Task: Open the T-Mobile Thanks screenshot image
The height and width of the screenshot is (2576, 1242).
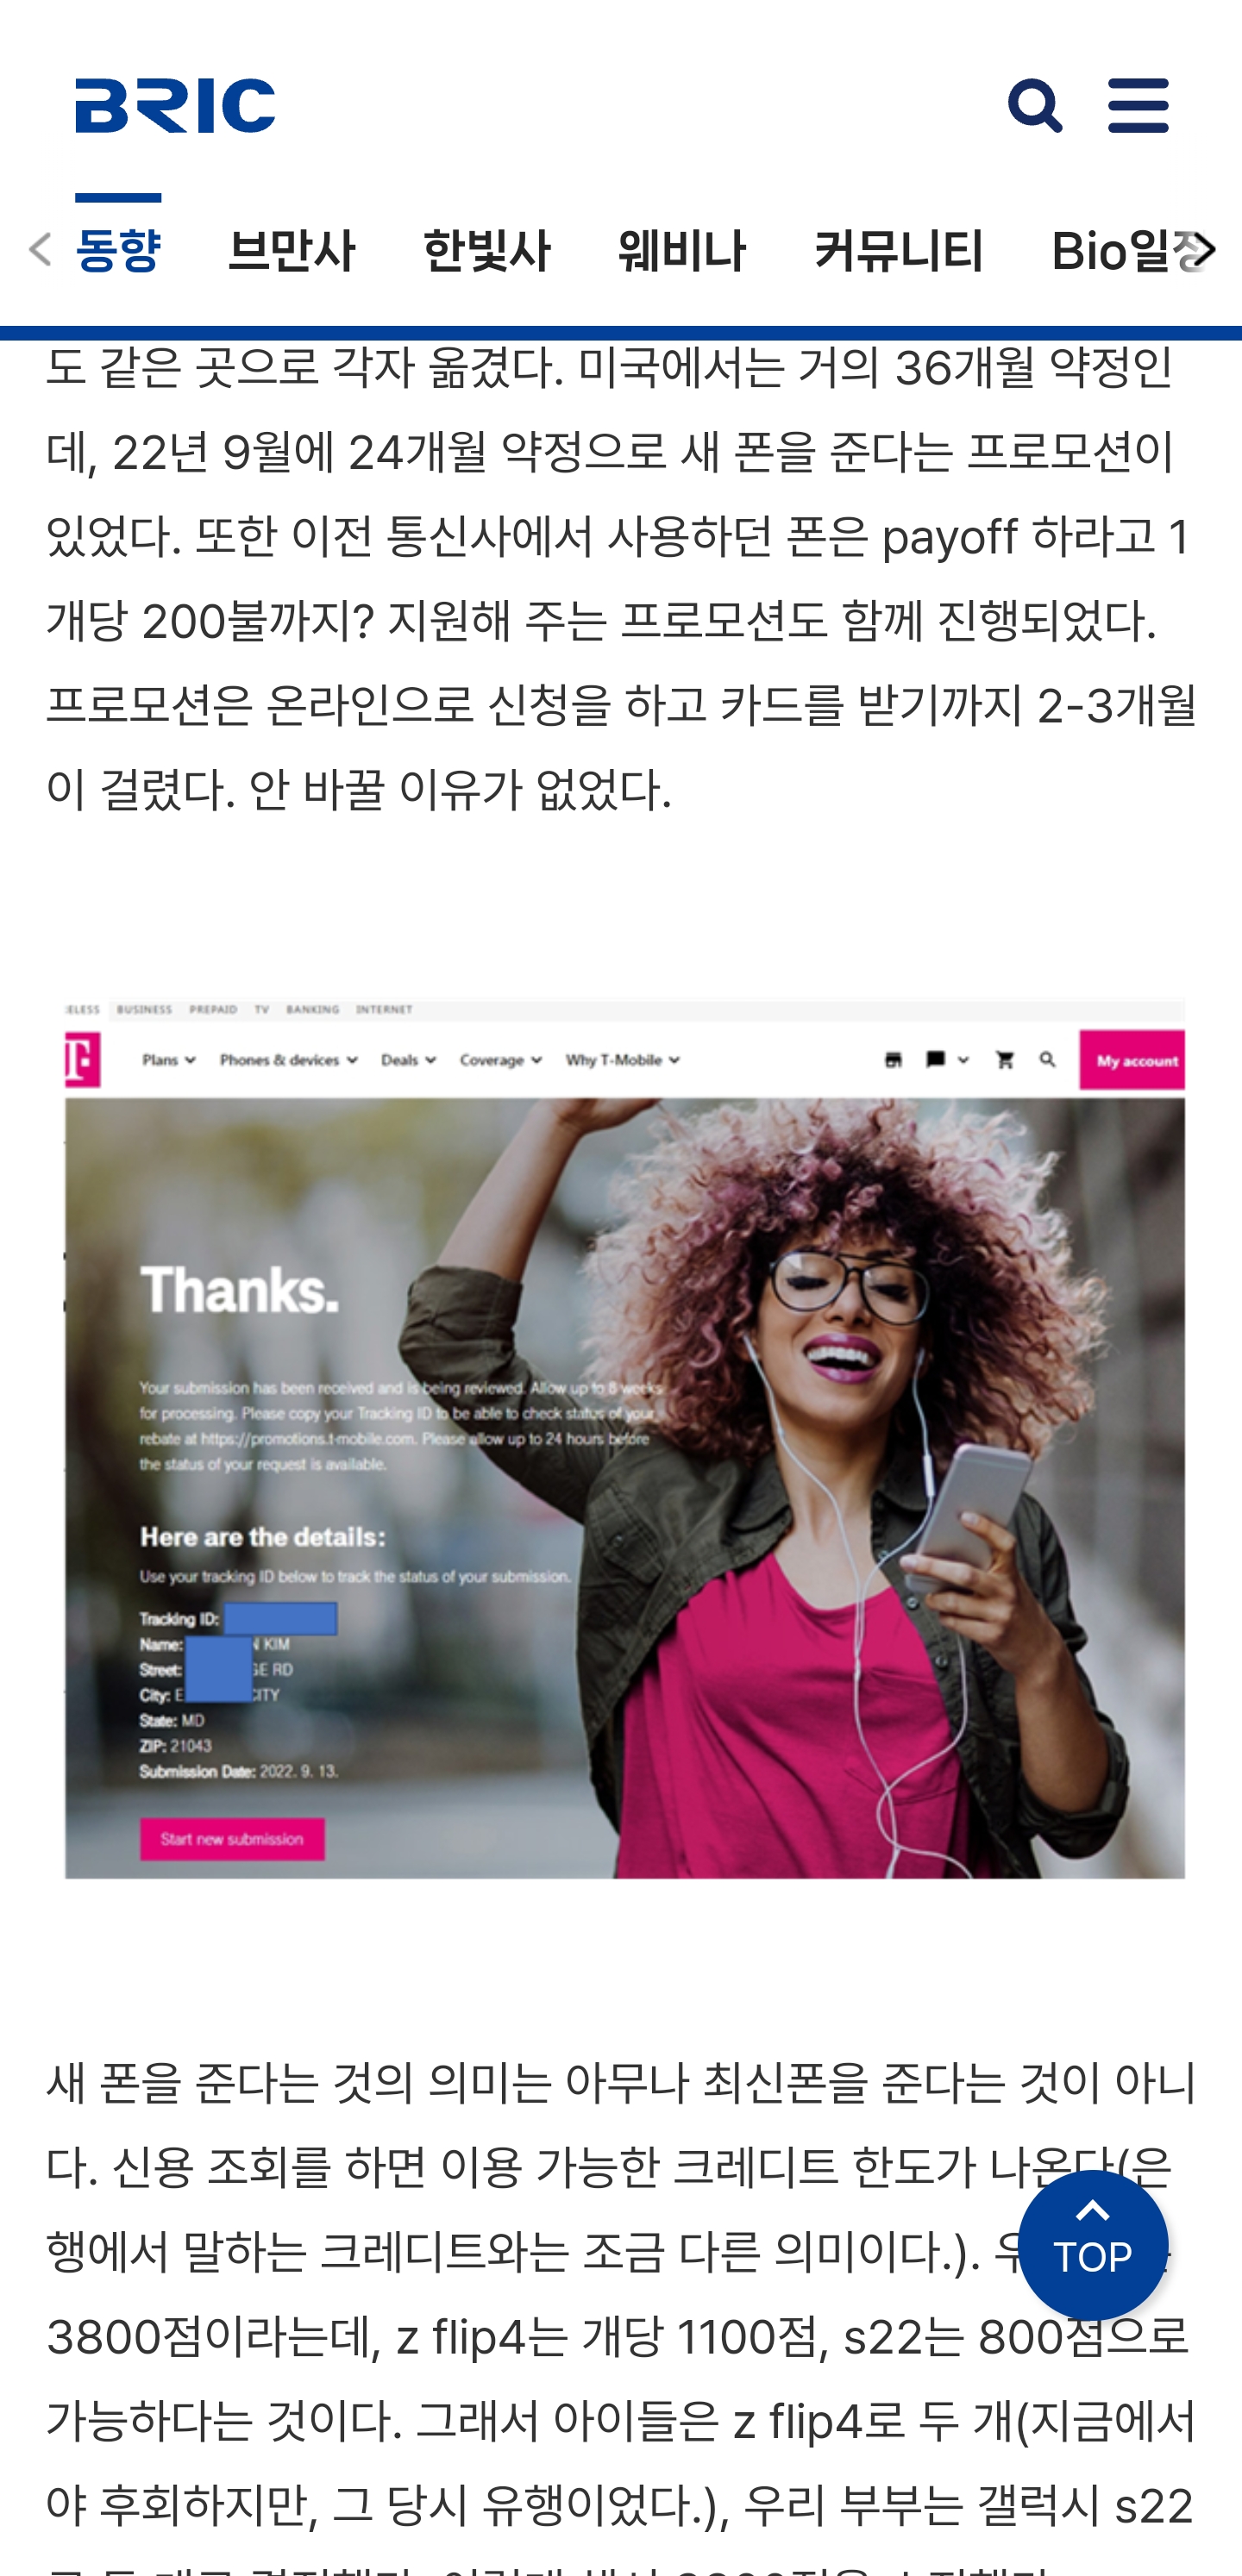Action: tap(624, 1438)
